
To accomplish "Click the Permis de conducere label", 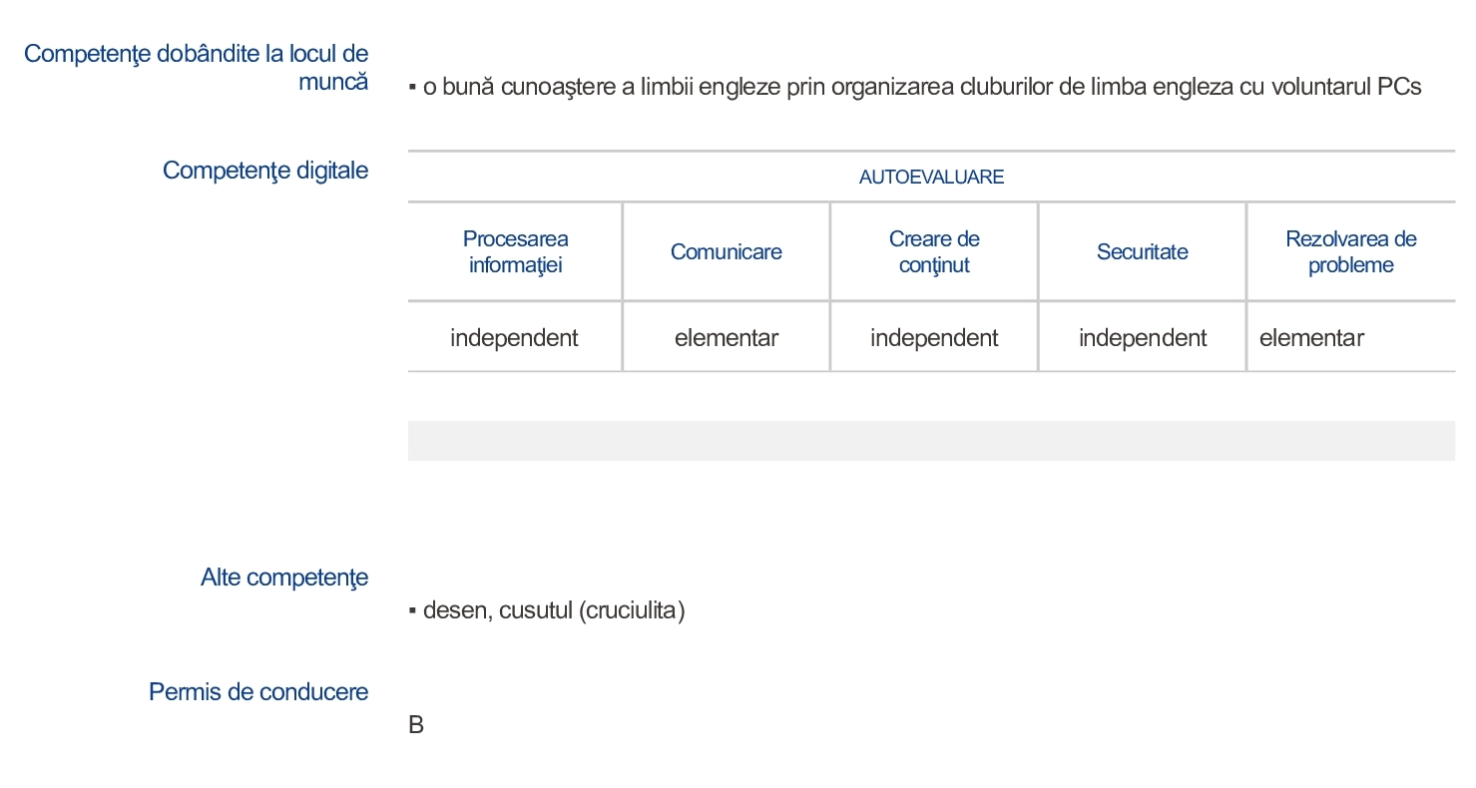I will point(258,692).
